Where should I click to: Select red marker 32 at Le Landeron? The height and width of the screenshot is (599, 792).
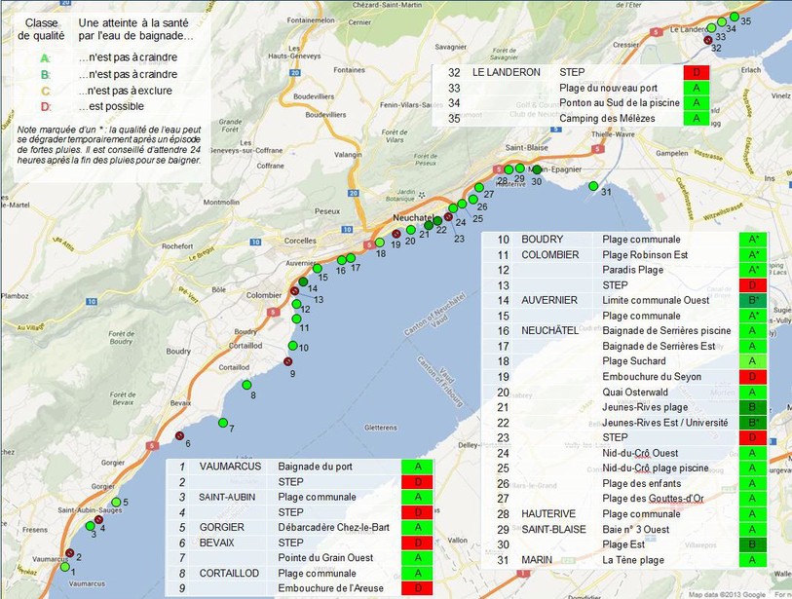coord(708,39)
